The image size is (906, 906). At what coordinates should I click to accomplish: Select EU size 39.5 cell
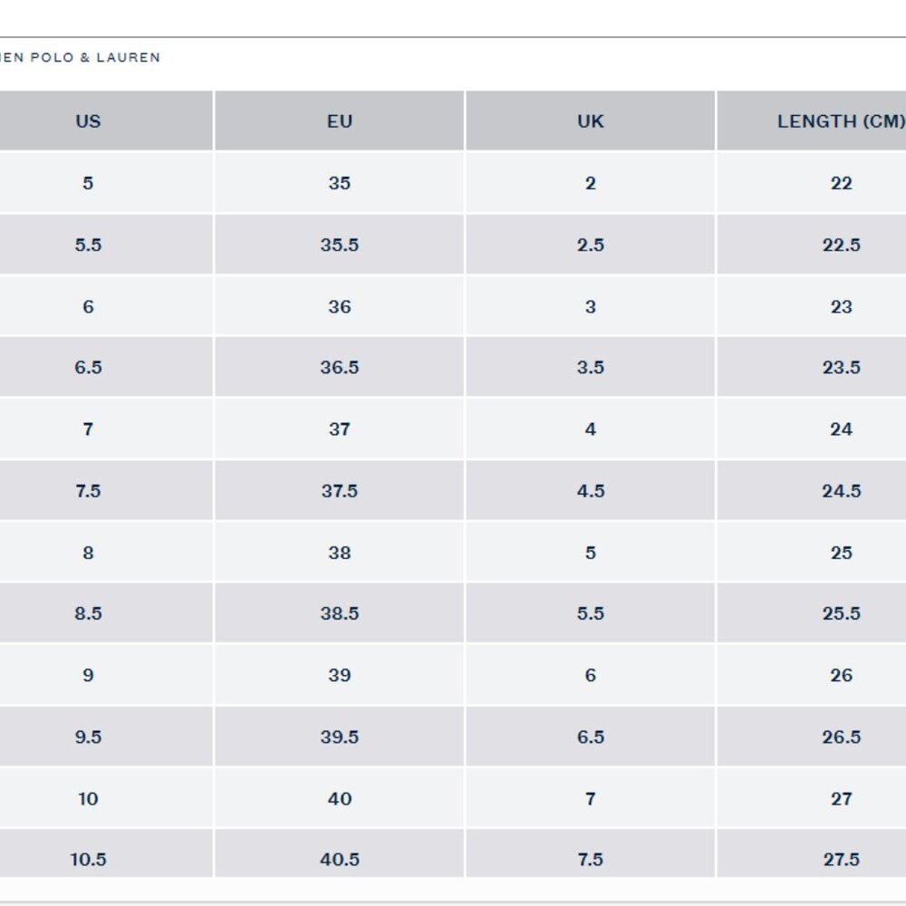340,737
